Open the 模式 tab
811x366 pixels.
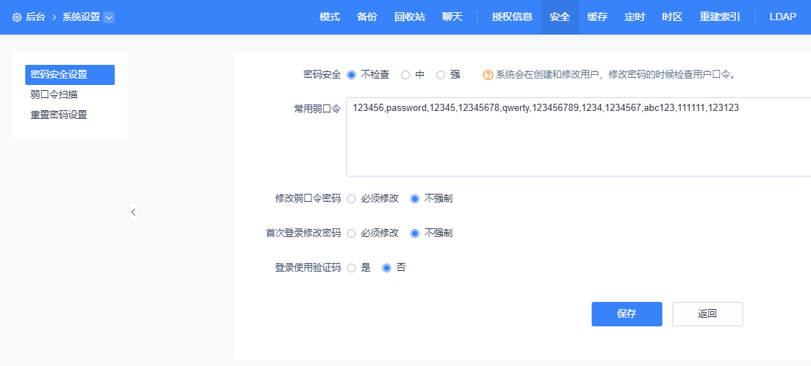tap(330, 17)
